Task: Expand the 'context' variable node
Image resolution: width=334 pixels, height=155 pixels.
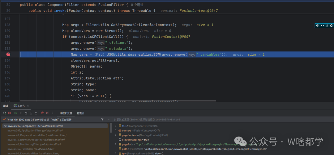Action: 116,130
